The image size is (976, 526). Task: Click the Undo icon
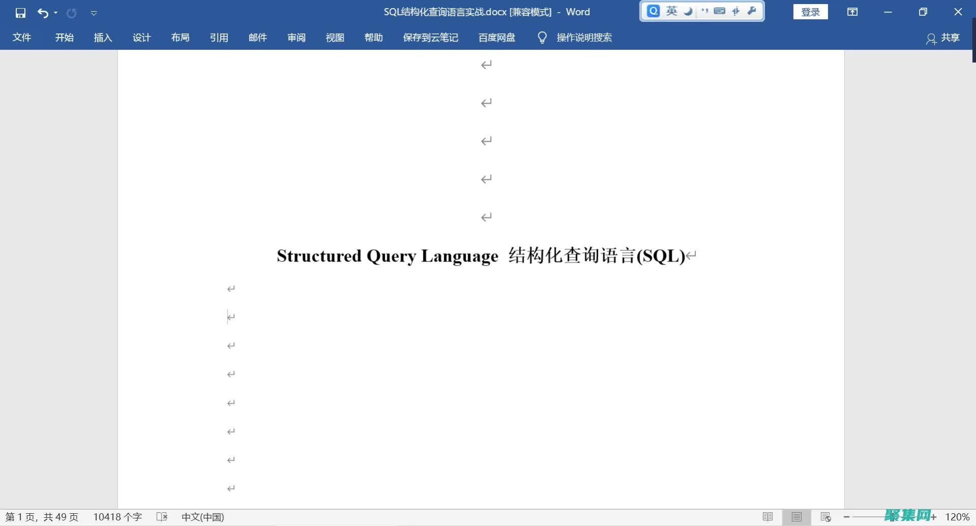(43, 12)
